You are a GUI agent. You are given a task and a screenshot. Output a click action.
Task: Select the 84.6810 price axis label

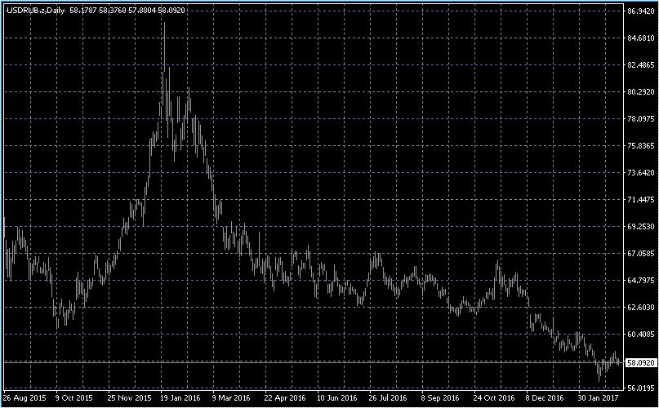pyautogui.click(x=640, y=38)
